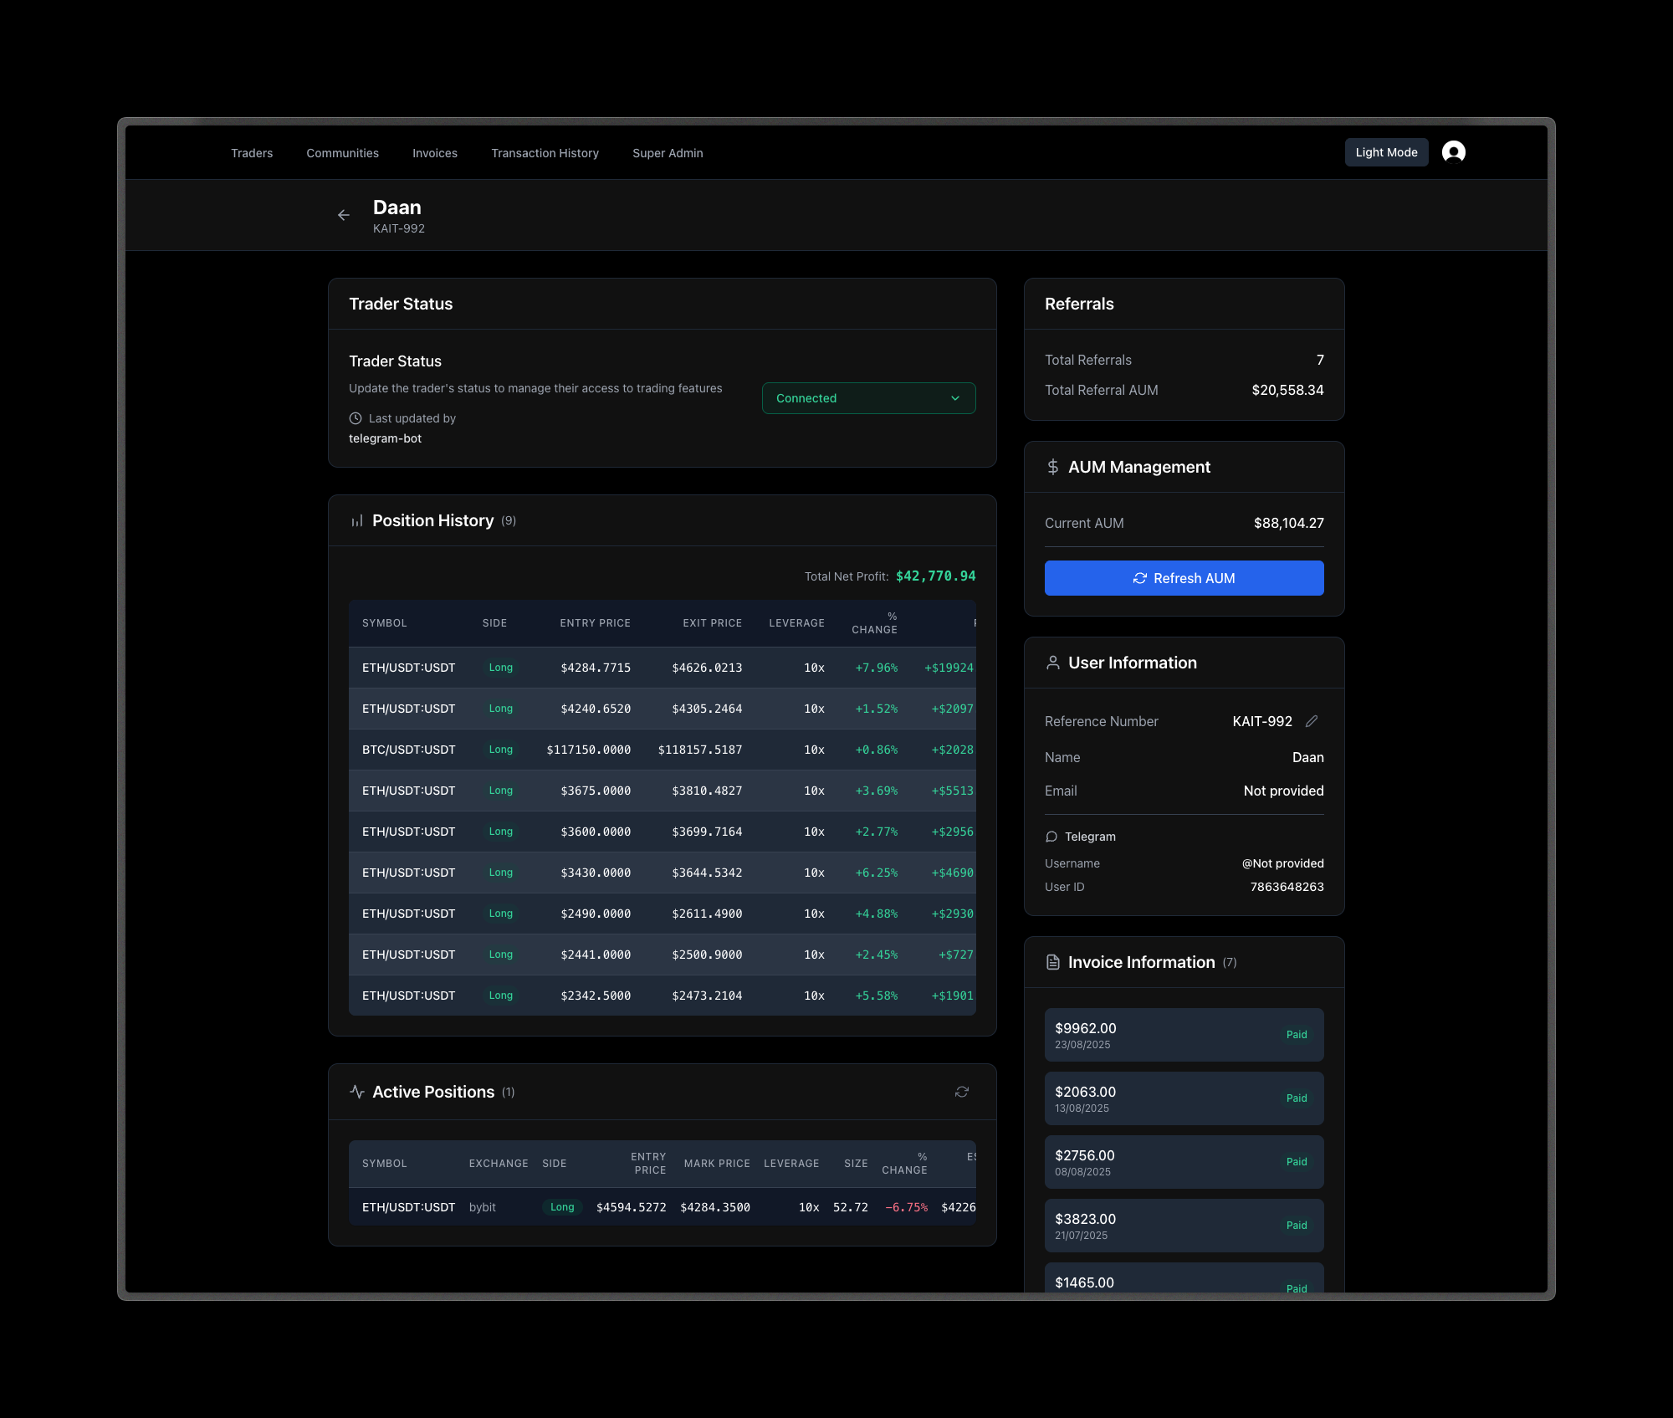
Task: Click the dropdown chevron in trader status selector
Action: pos(955,398)
